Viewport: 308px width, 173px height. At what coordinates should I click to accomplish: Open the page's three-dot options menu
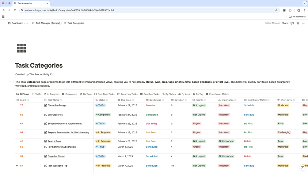click(304, 23)
